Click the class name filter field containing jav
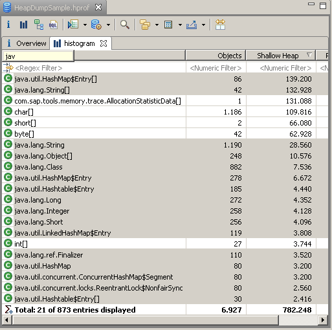Screen dimensions: 332x330 (x=38, y=56)
